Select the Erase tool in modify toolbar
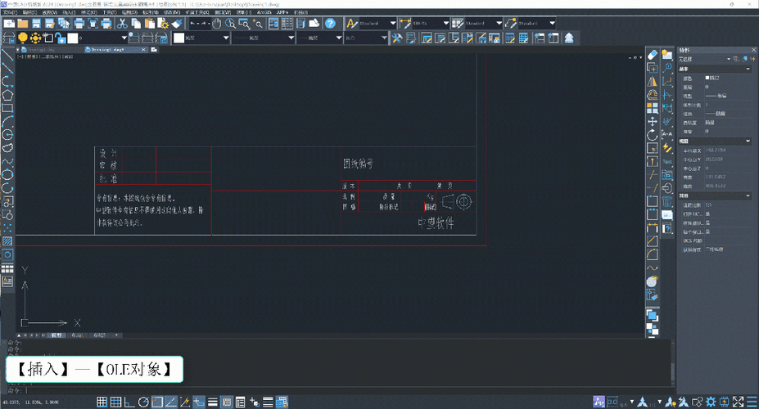 [652, 55]
